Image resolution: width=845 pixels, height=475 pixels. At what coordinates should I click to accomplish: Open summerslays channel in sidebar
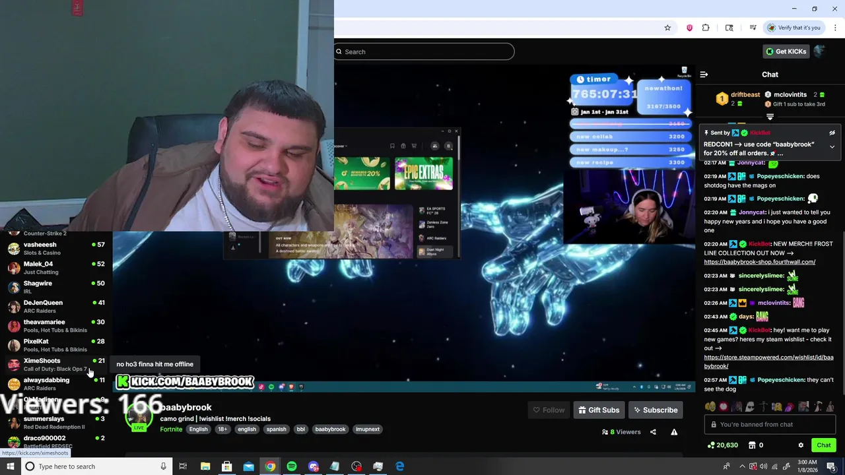(56, 423)
